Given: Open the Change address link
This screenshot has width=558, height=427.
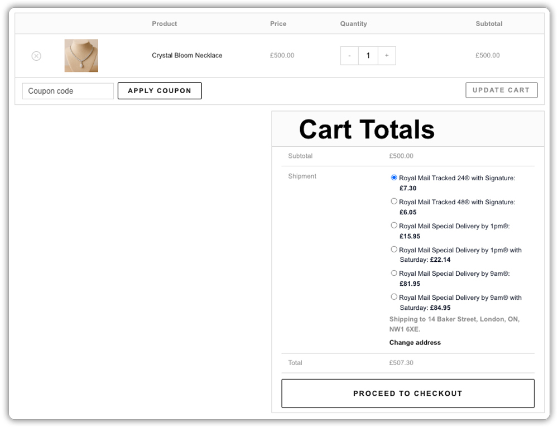Looking at the screenshot, I should pyautogui.click(x=415, y=342).
